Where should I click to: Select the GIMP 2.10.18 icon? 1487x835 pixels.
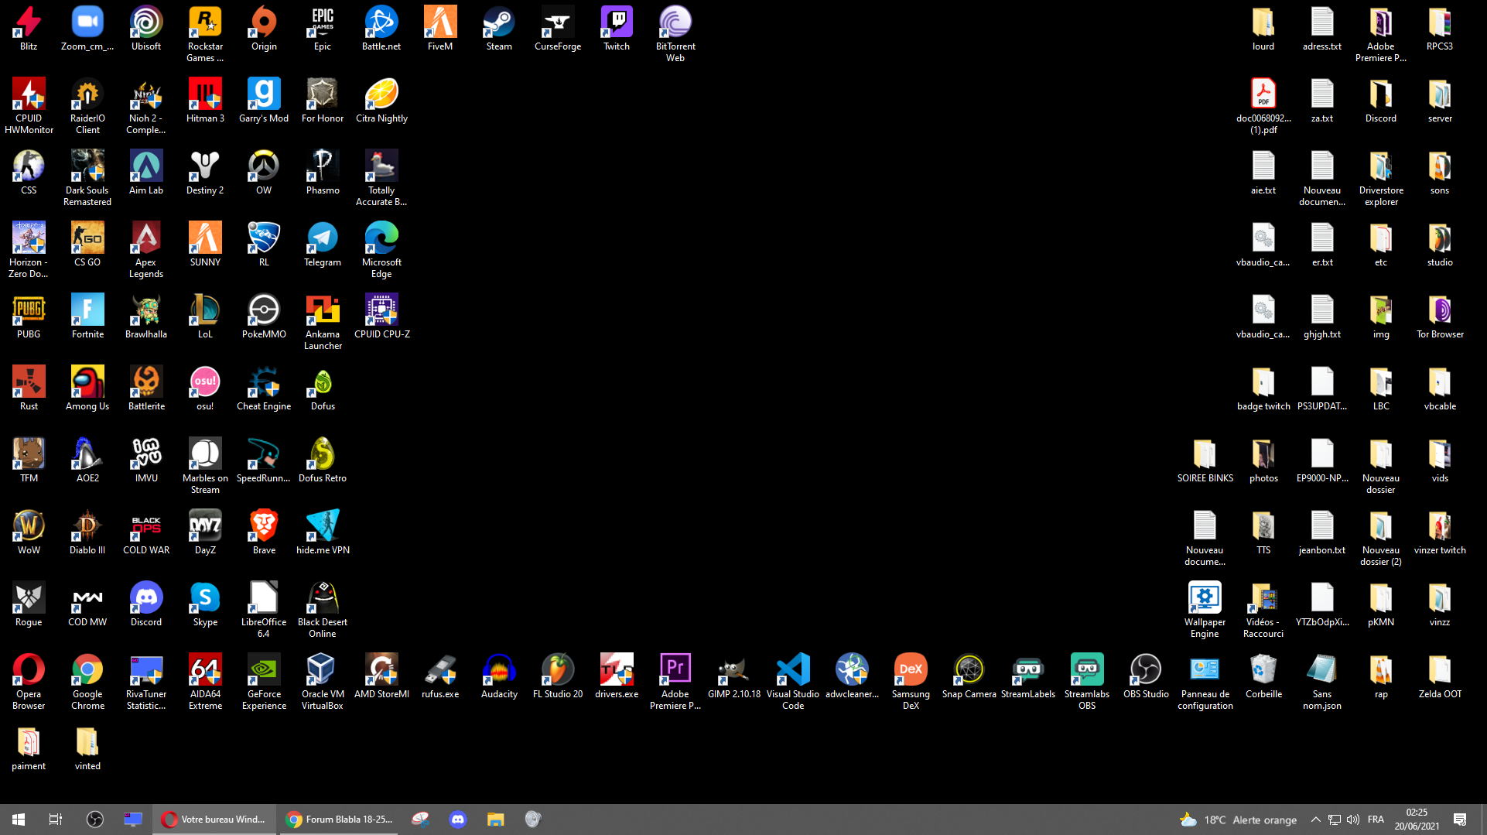pyautogui.click(x=734, y=677)
